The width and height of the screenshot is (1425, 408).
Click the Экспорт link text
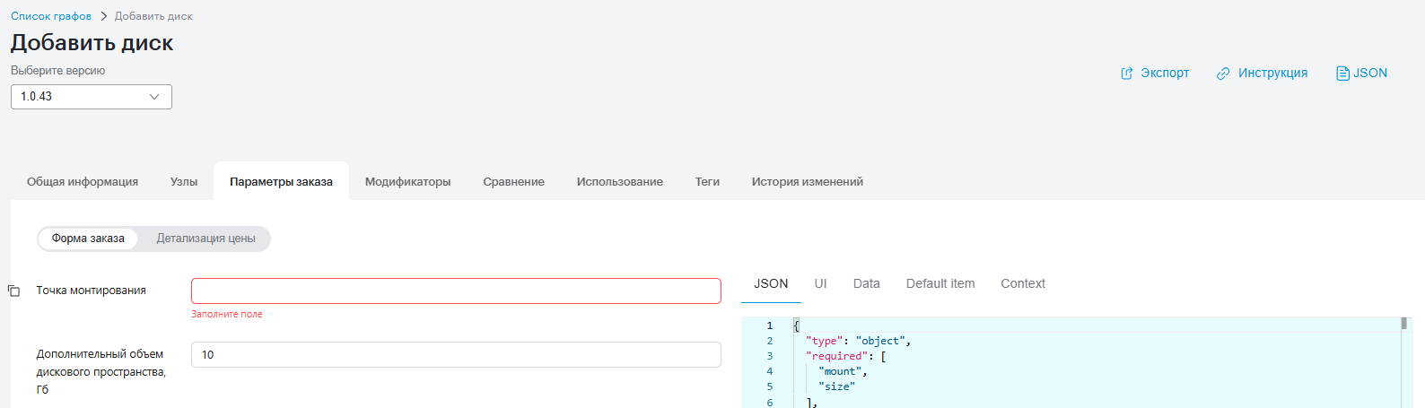click(1165, 74)
